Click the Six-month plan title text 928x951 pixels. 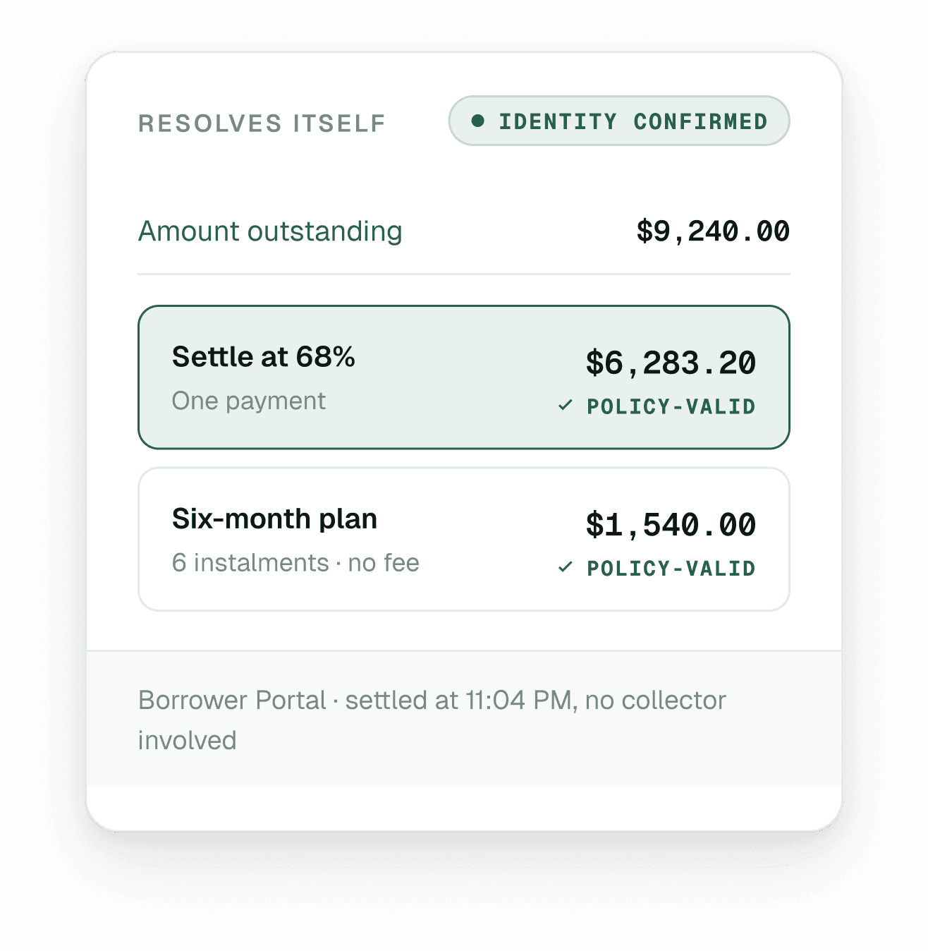click(274, 519)
